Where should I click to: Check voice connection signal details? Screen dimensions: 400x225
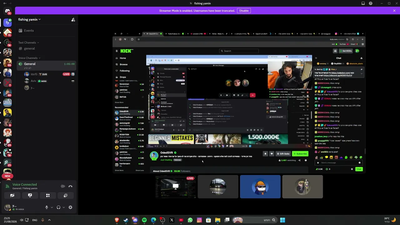(7, 186)
